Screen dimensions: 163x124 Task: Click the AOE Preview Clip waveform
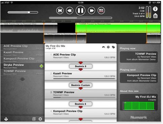pos(29,28)
